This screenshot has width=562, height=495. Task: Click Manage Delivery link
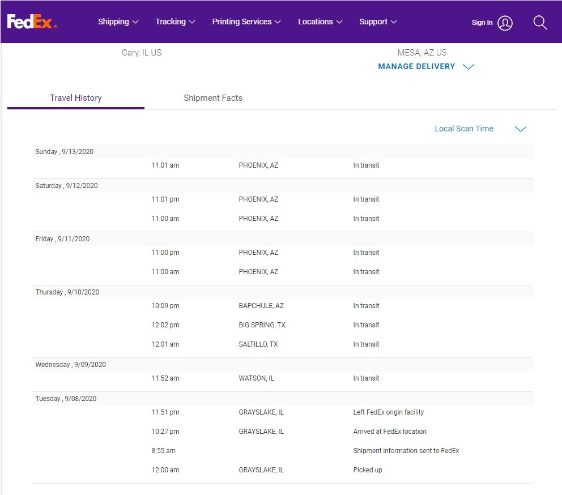click(416, 66)
